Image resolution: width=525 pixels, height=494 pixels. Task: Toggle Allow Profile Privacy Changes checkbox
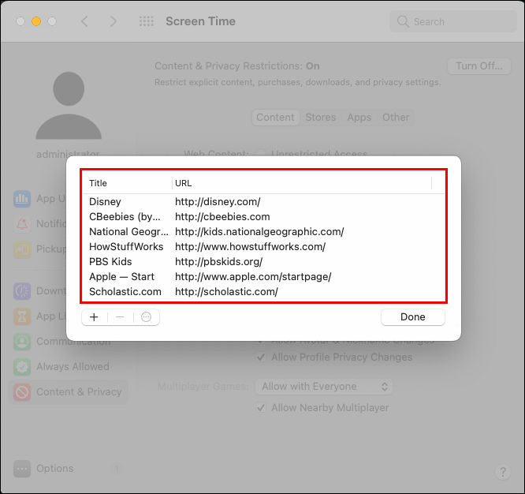261,357
